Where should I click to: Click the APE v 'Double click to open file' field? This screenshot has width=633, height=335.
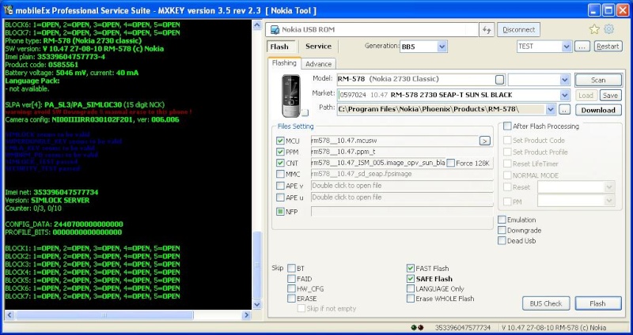(402, 186)
